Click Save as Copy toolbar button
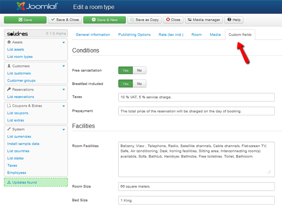Viewport: 282px width, 206px height. 144,20
